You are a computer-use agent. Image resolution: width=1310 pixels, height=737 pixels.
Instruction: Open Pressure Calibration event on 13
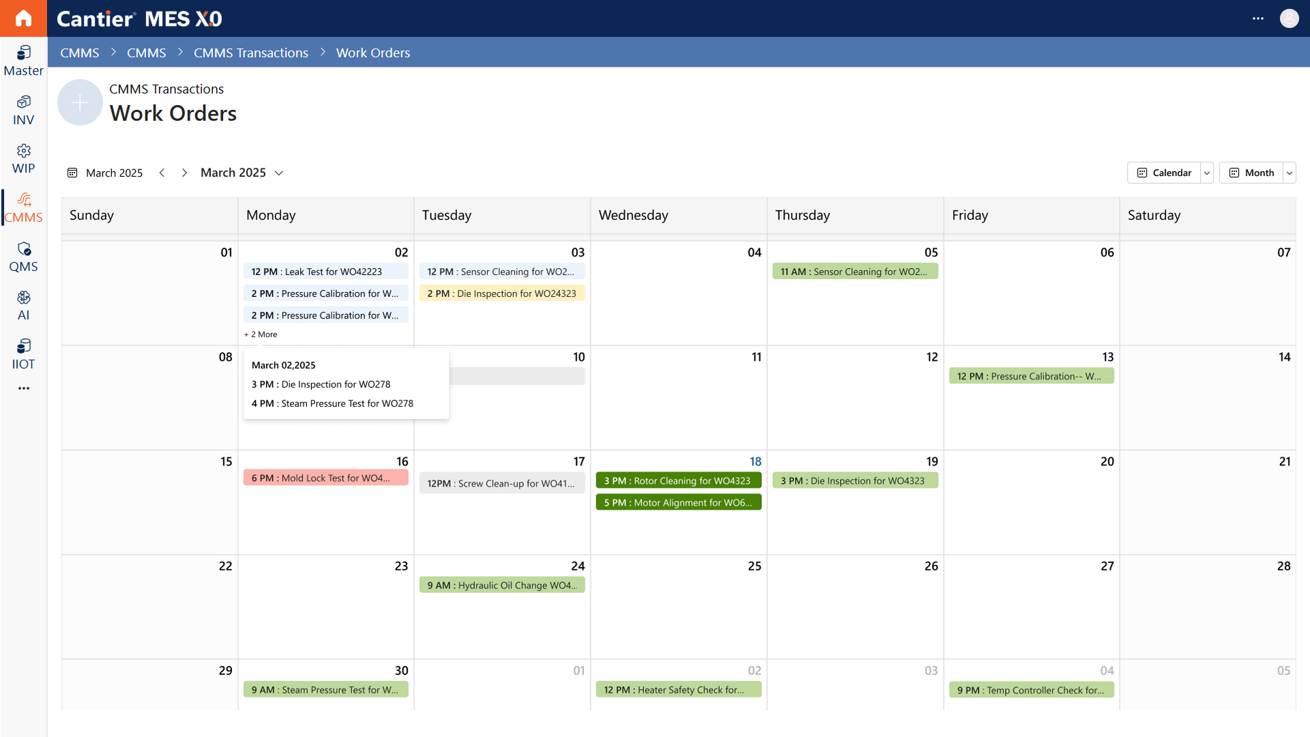1031,376
